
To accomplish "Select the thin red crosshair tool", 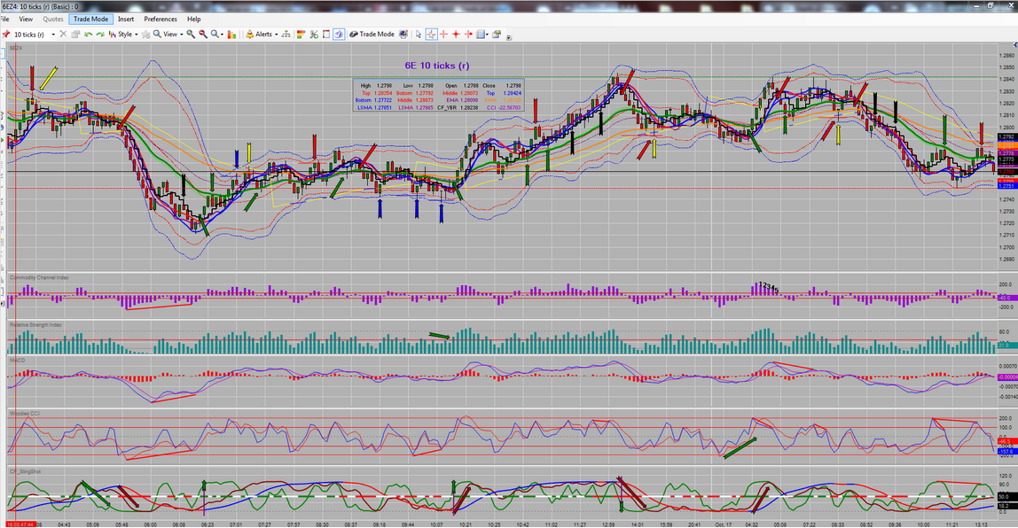I will click(x=444, y=35).
